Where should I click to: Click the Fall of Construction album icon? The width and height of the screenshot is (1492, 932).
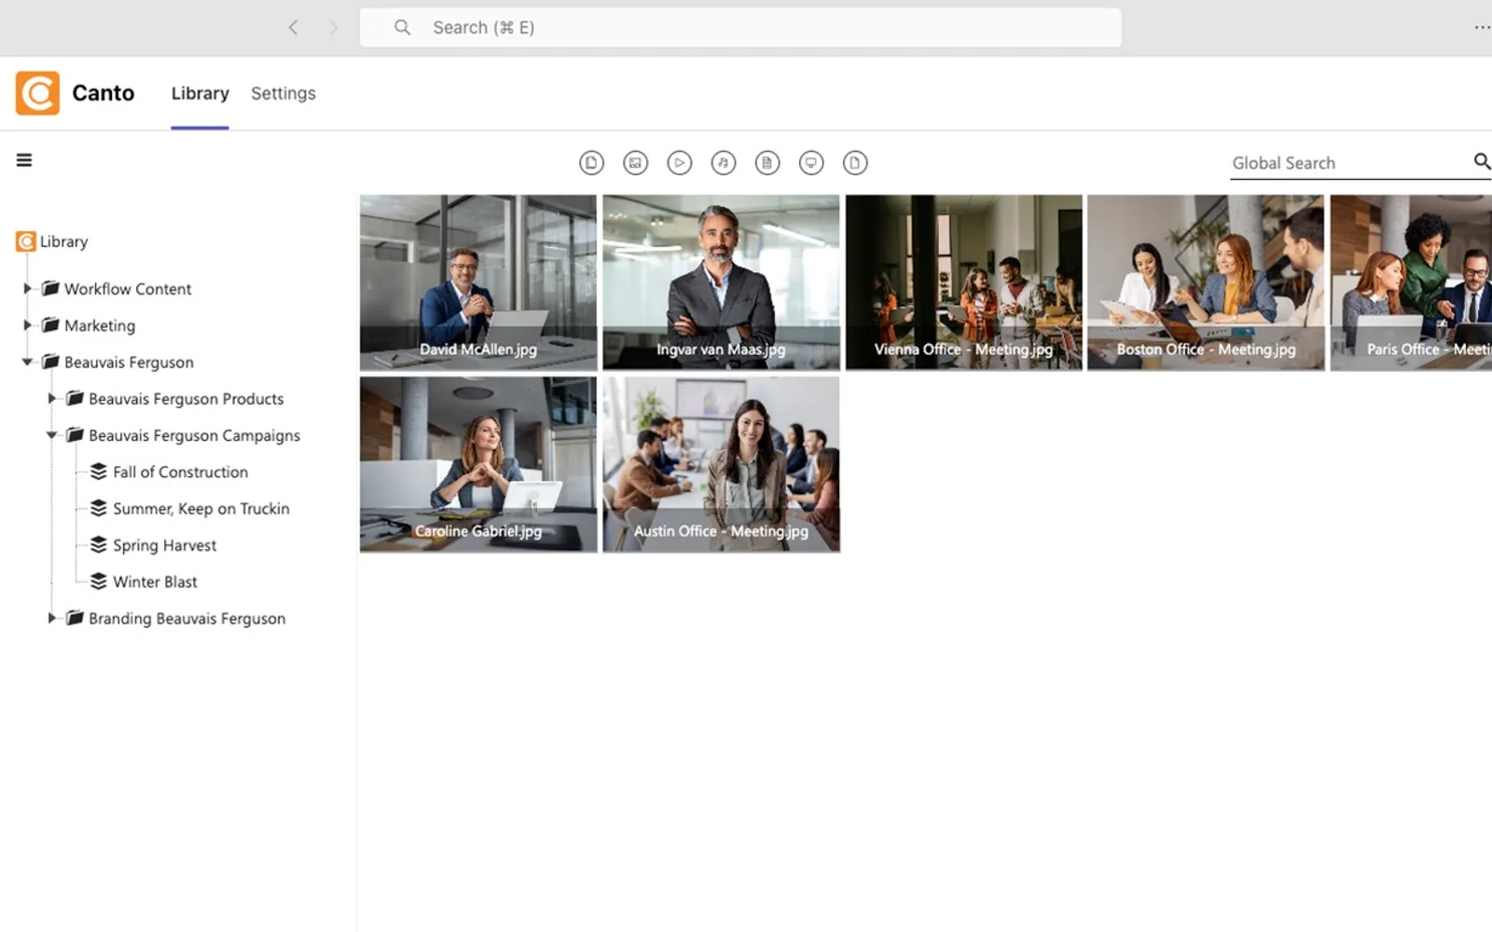pos(98,472)
